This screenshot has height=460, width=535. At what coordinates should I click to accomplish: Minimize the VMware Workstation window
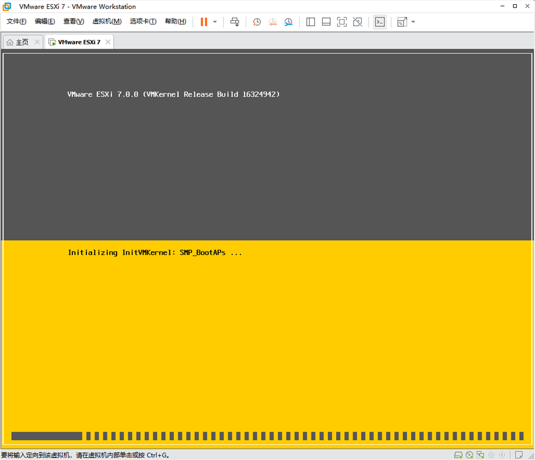coord(502,6)
